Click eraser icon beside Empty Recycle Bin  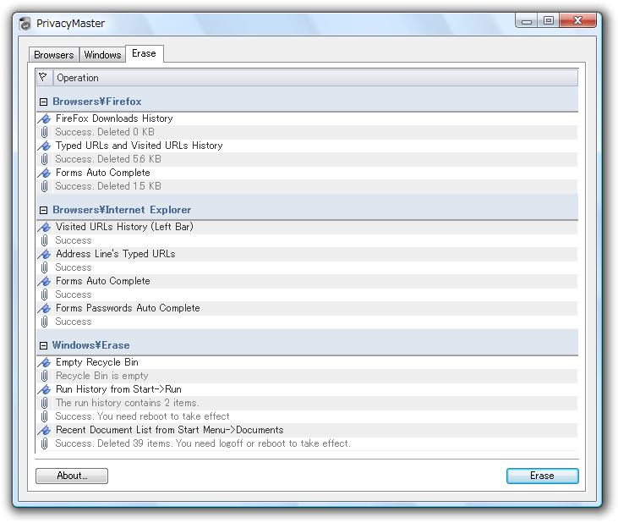pyautogui.click(x=45, y=362)
